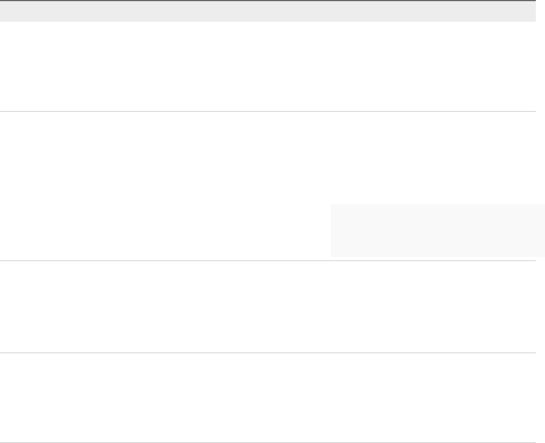This screenshot has height=443, width=545.
Task: Select the third empty table row
Action: [x=268, y=307]
